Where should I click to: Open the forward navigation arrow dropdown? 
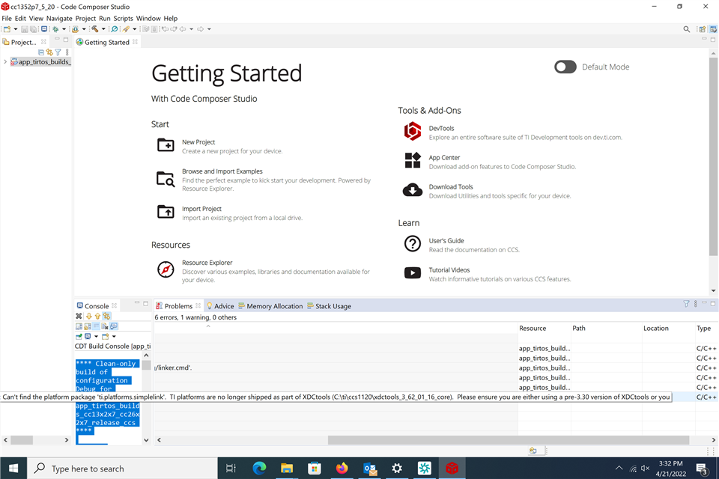coord(209,29)
